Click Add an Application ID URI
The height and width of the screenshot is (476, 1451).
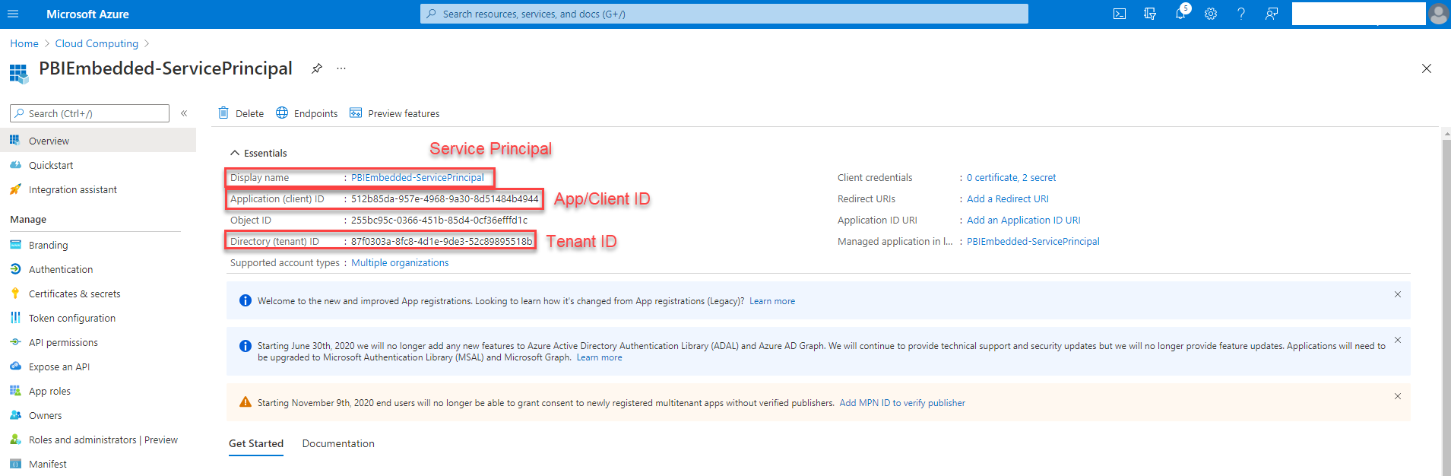pyautogui.click(x=1024, y=220)
